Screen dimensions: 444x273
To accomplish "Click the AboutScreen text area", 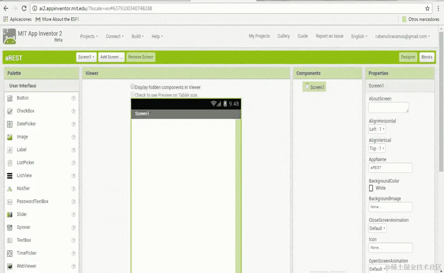I will coord(388,107).
